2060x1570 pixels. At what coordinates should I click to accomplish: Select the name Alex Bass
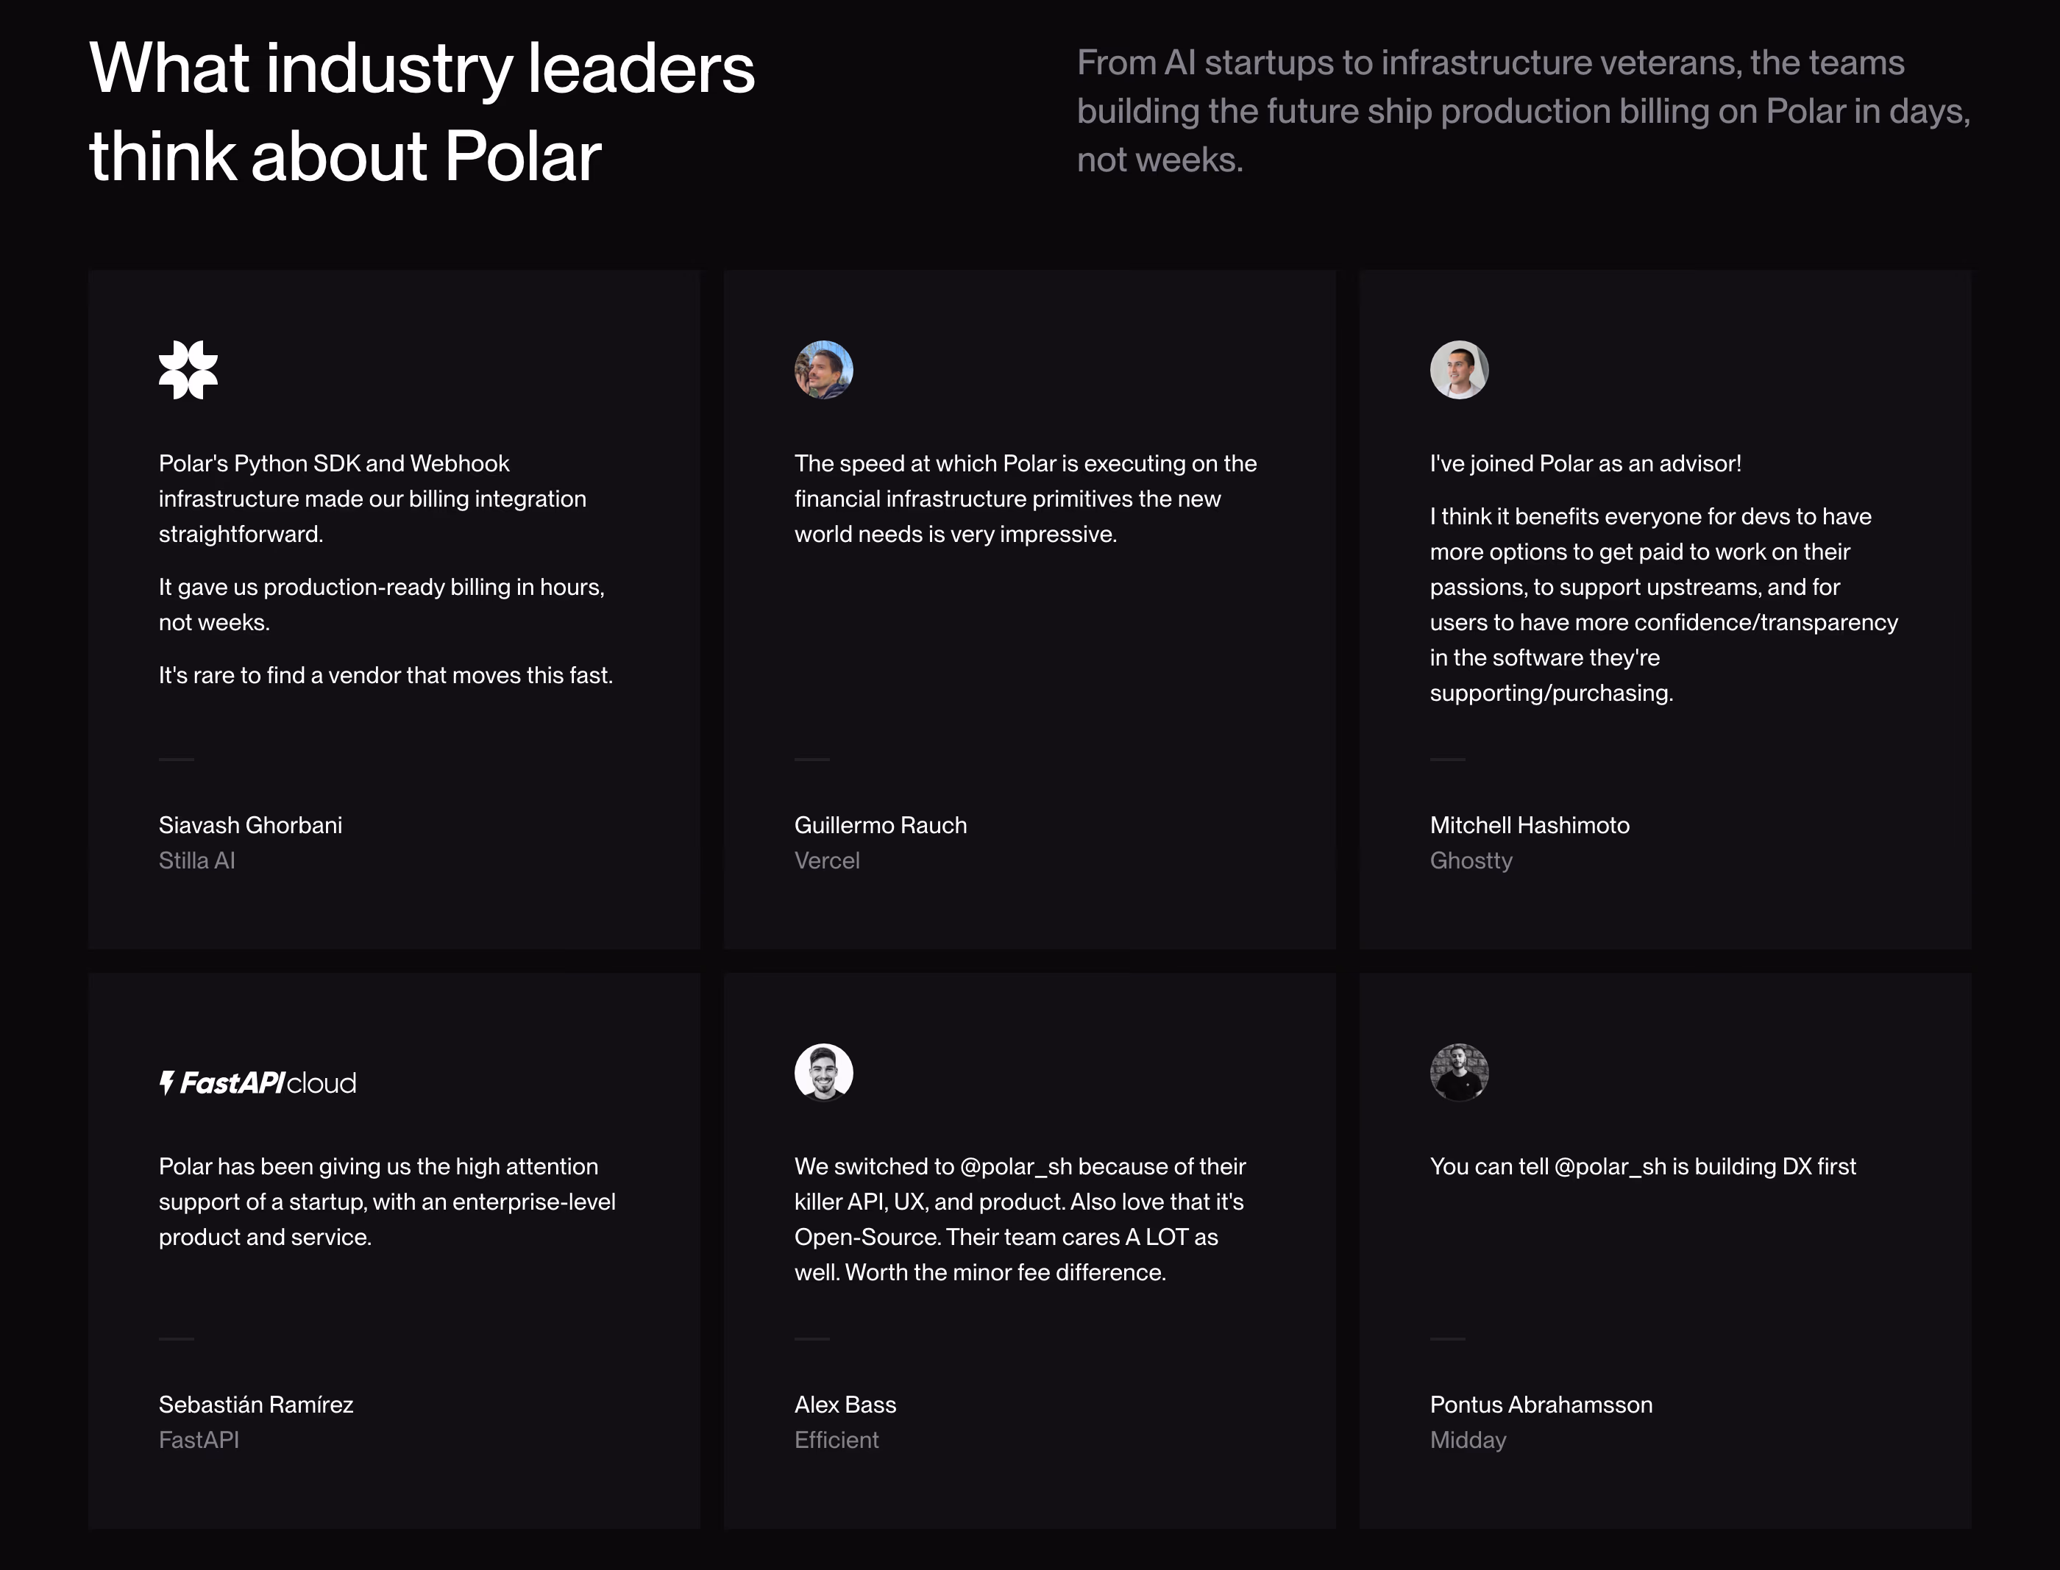click(845, 1405)
